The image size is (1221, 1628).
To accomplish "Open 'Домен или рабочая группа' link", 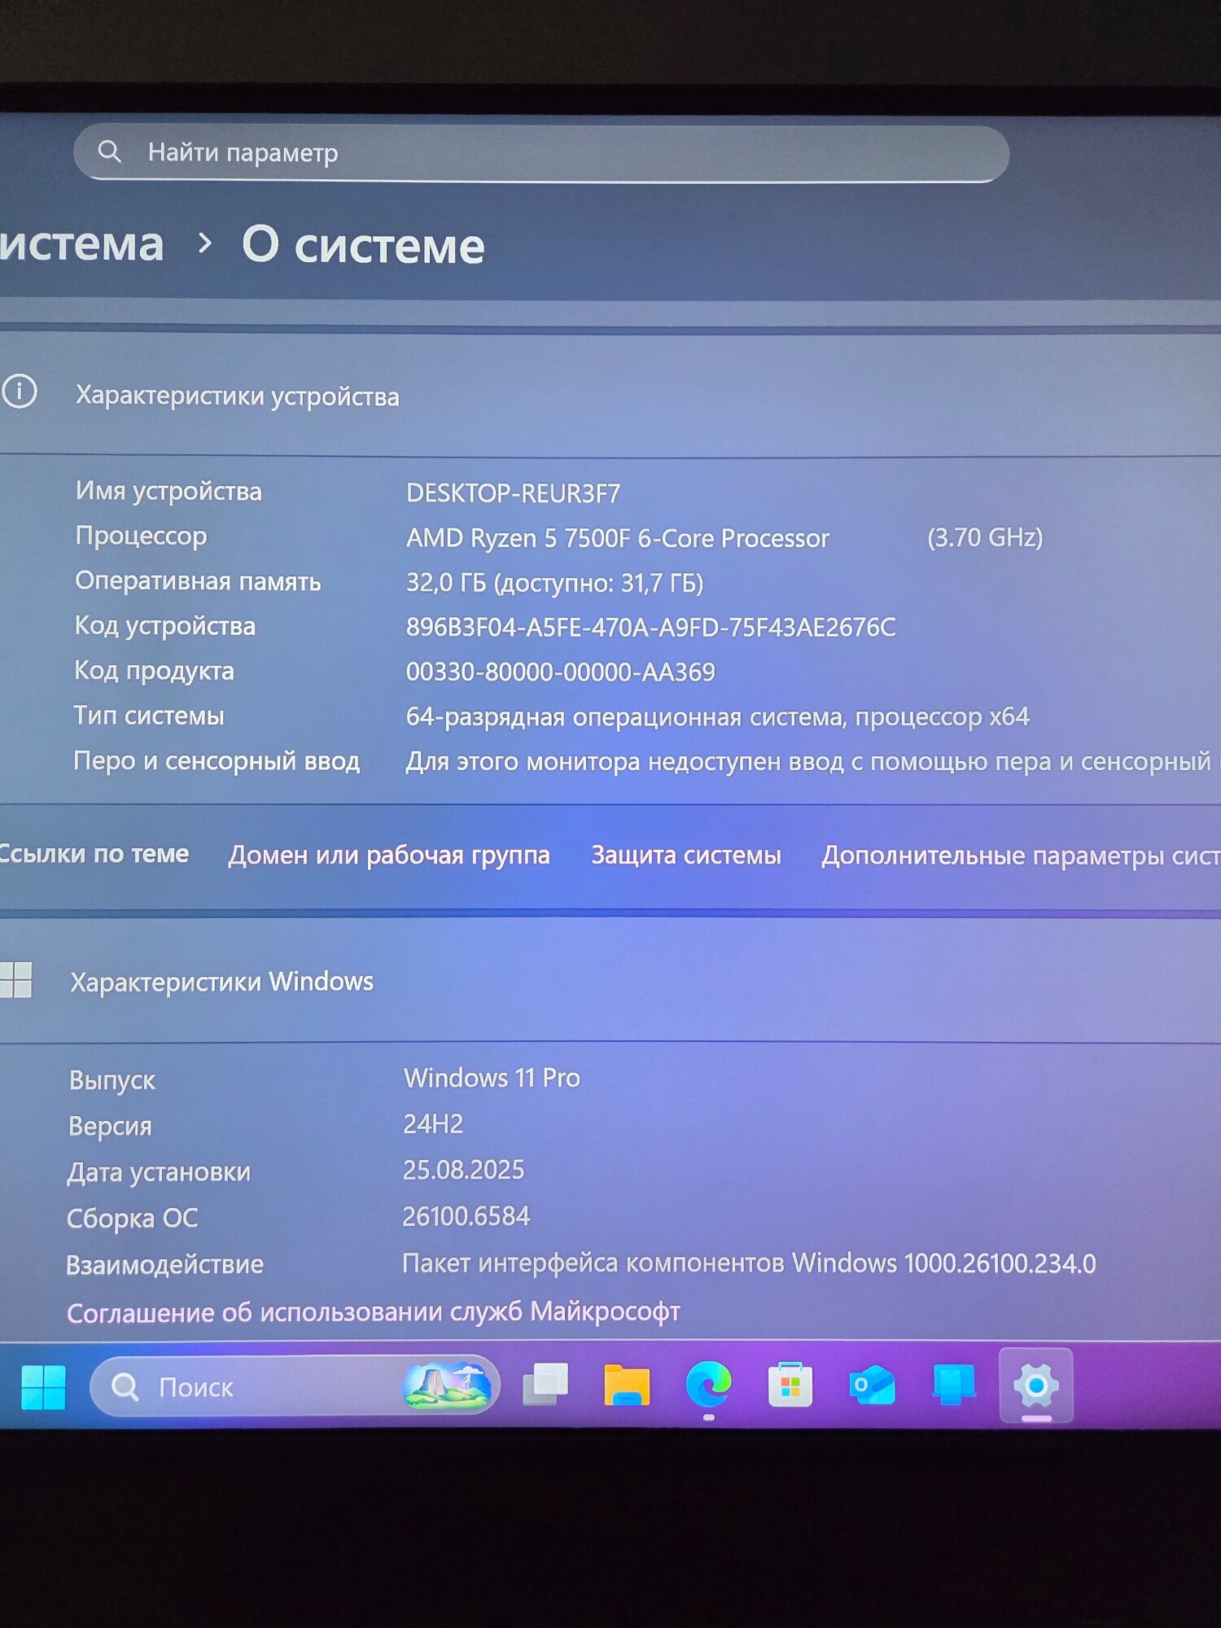I will tap(389, 856).
